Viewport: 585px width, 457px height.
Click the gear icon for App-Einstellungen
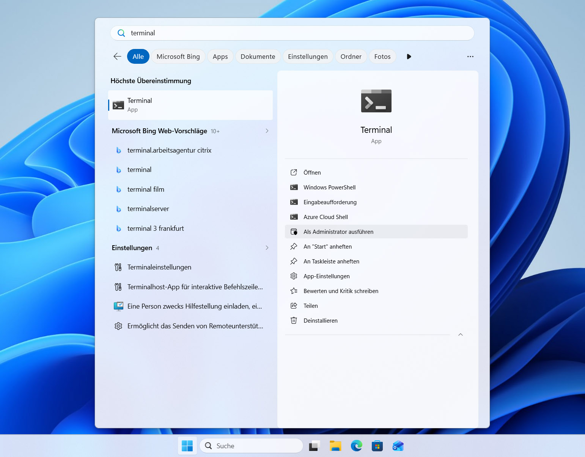coord(294,276)
